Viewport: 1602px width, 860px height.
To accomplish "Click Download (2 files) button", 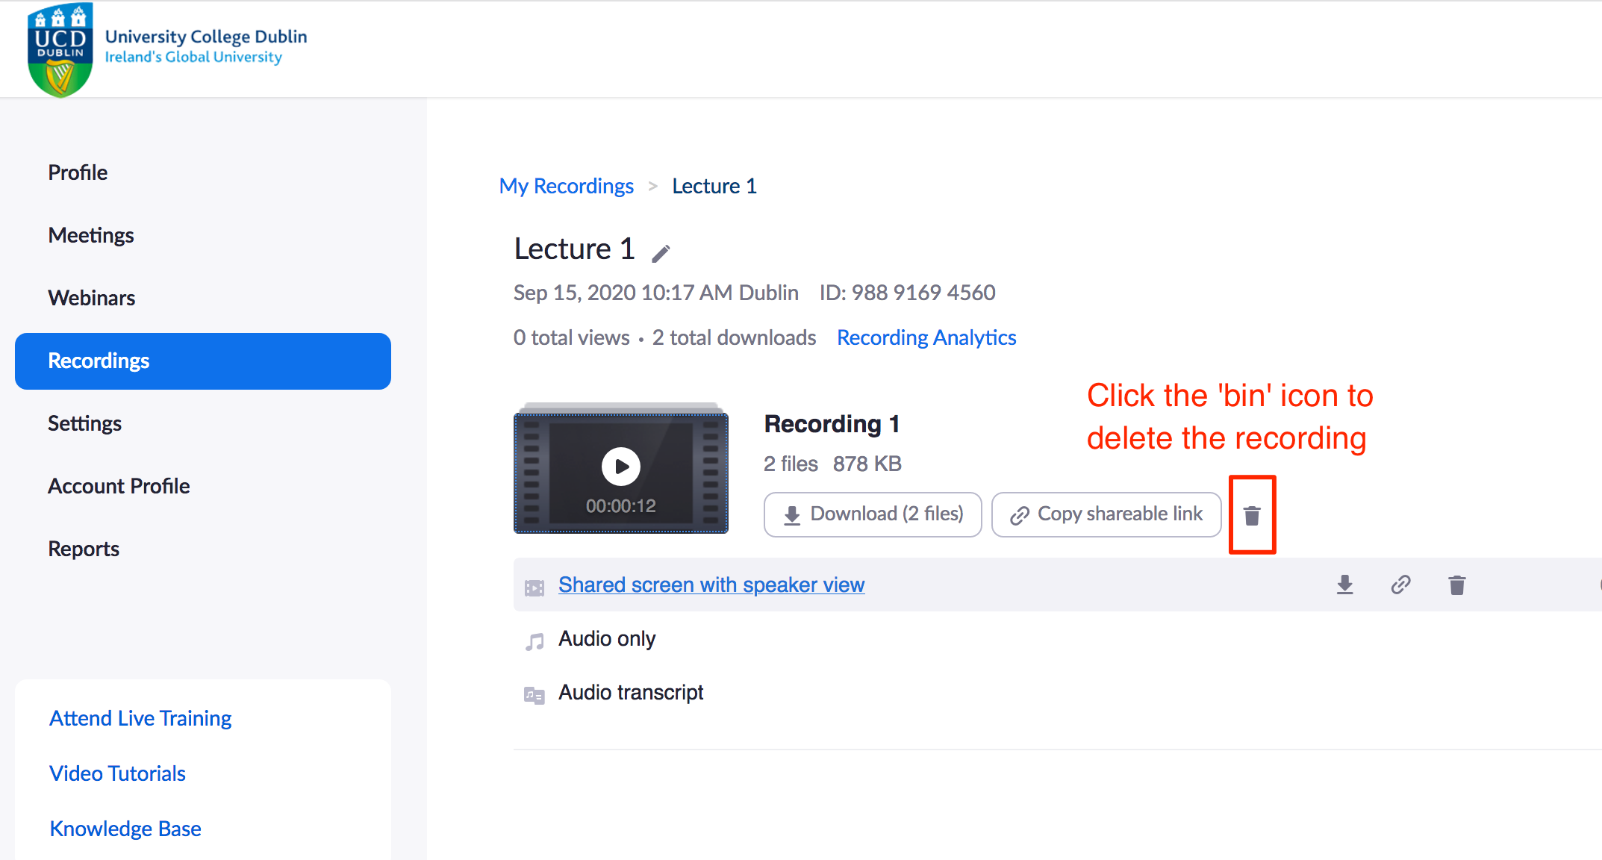I will tap(873, 514).
